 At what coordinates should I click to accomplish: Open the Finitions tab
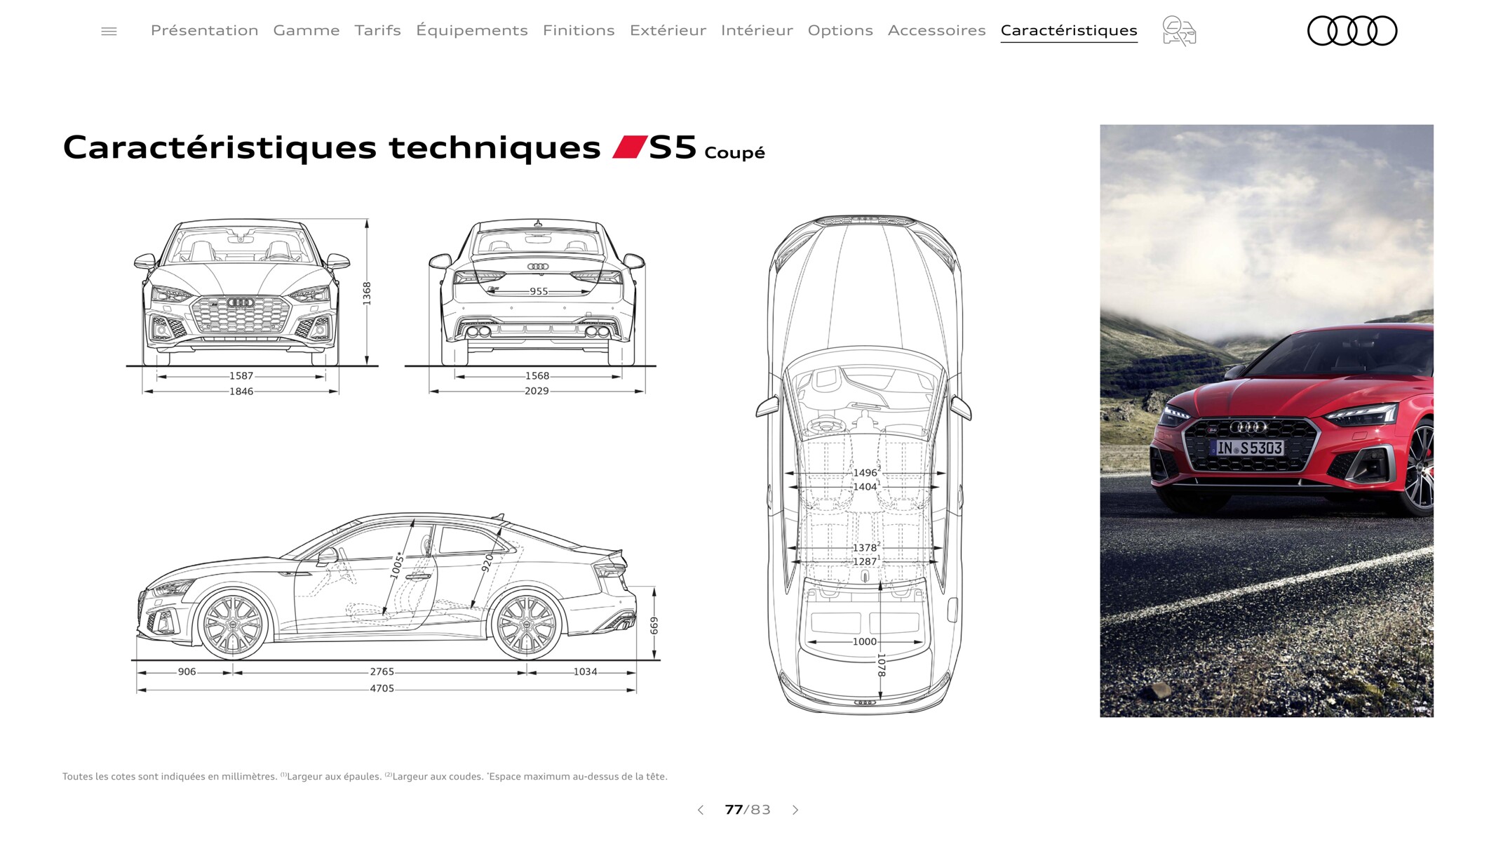(x=579, y=30)
